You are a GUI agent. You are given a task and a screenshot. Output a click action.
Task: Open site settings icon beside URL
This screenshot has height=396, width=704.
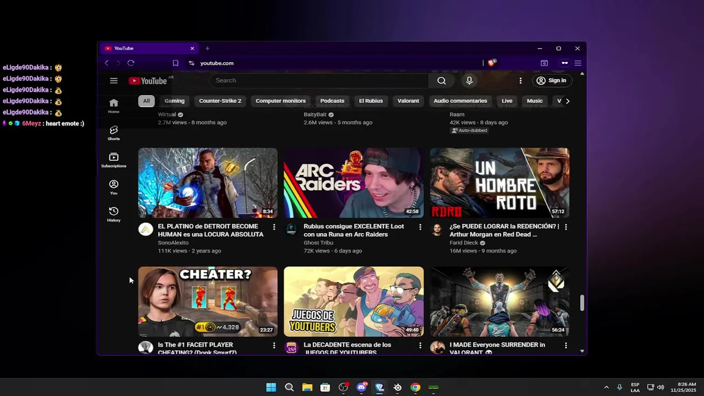191,63
